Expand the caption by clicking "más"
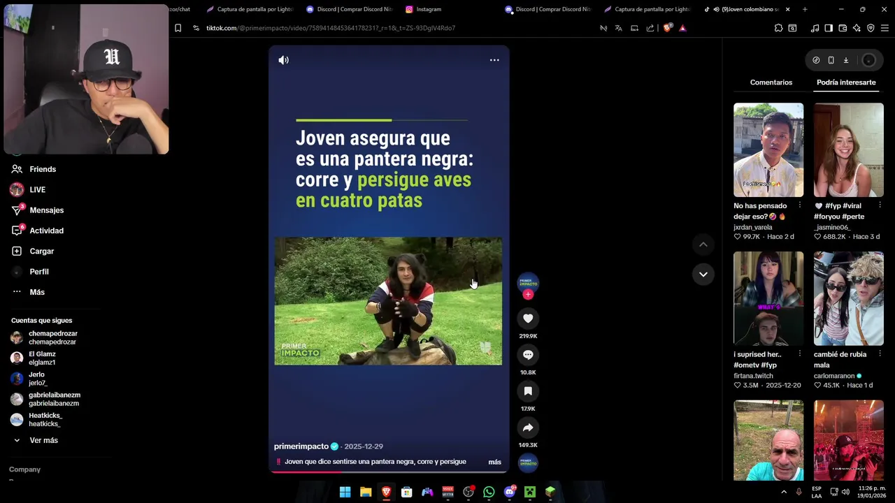 (x=494, y=462)
